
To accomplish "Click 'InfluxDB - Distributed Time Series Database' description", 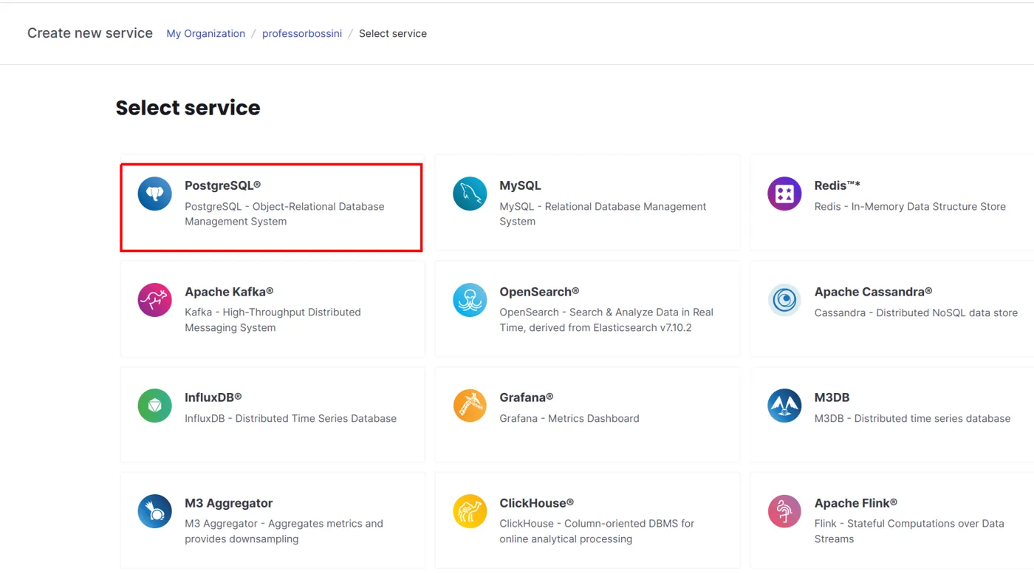I will pyautogui.click(x=290, y=418).
